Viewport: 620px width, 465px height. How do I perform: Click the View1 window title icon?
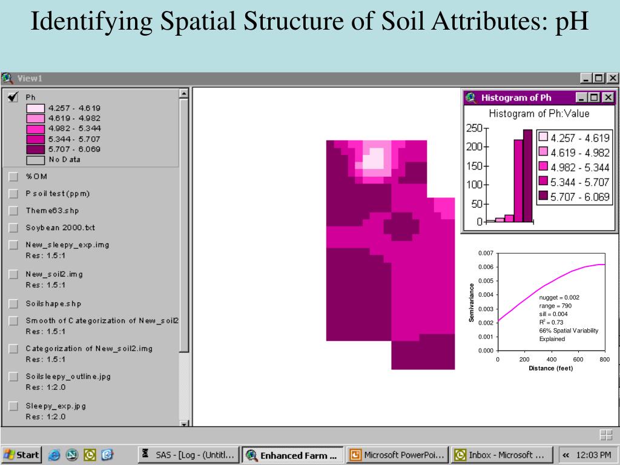pyautogui.click(x=7, y=78)
